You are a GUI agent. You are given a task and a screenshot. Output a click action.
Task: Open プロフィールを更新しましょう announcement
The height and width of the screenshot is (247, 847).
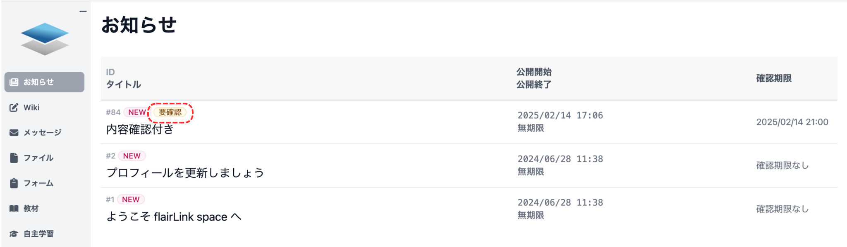pyautogui.click(x=185, y=173)
